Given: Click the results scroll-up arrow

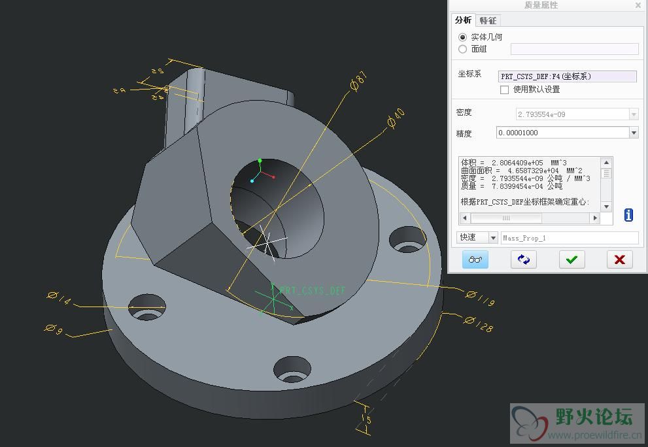Looking at the screenshot, I should 606,163.
